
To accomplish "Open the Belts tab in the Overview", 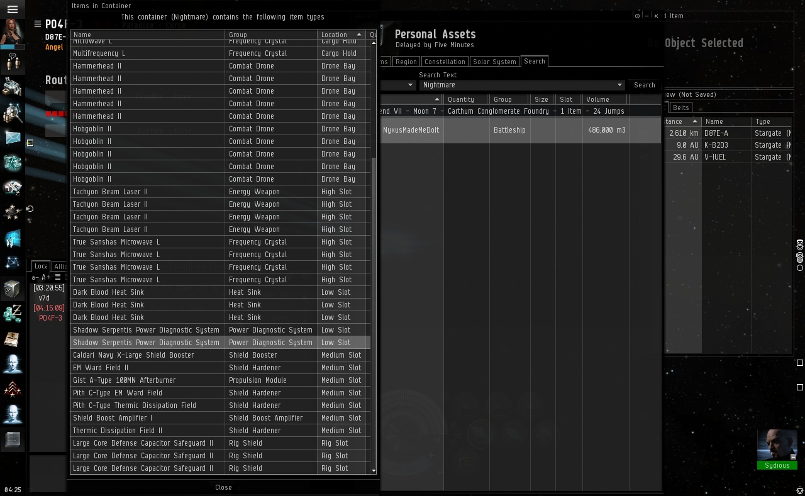I will pyautogui.click(x=680, y=107).
